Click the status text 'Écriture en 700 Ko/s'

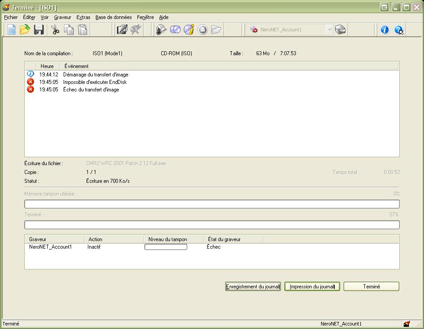pos(108,181)
